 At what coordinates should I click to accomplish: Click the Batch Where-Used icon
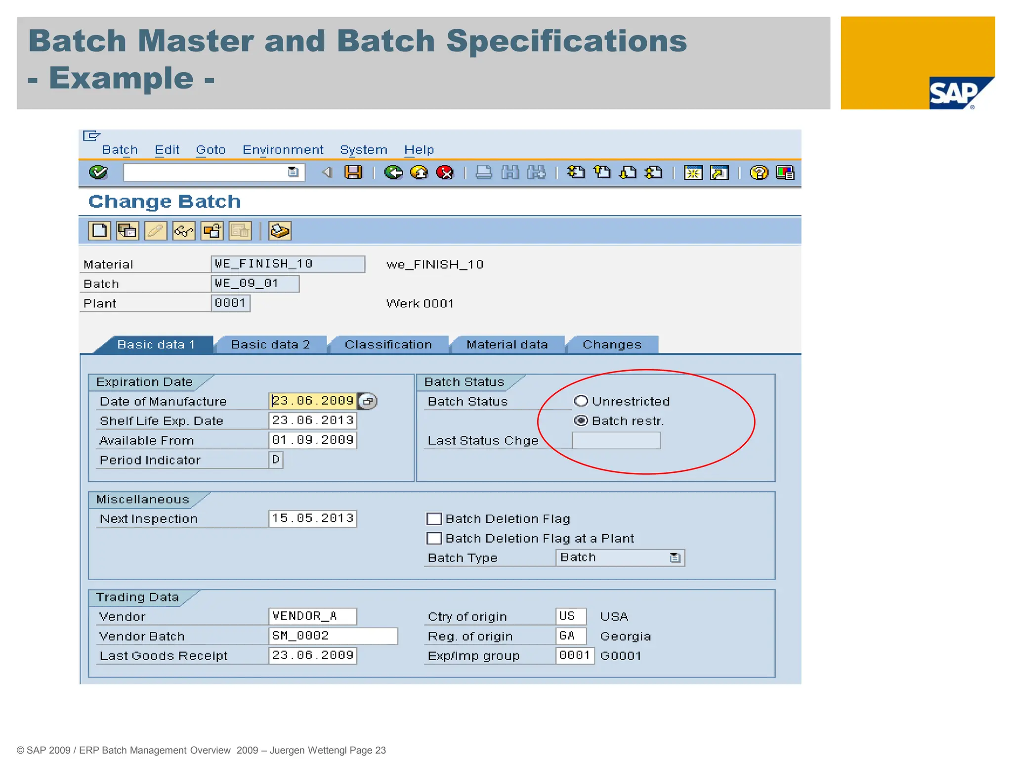pos(212,231)
